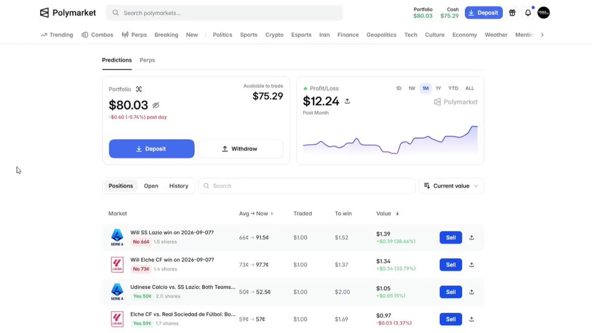Screen dimensions: 592x333
Task: Open the Current value sort dropdown
Action: (451, 186)
